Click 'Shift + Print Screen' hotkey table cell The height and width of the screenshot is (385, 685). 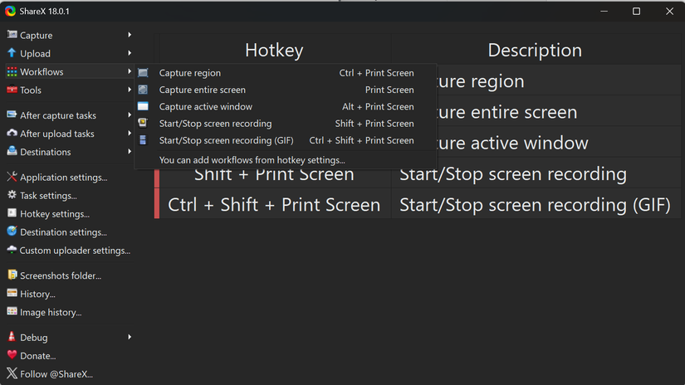pos(274,178)
